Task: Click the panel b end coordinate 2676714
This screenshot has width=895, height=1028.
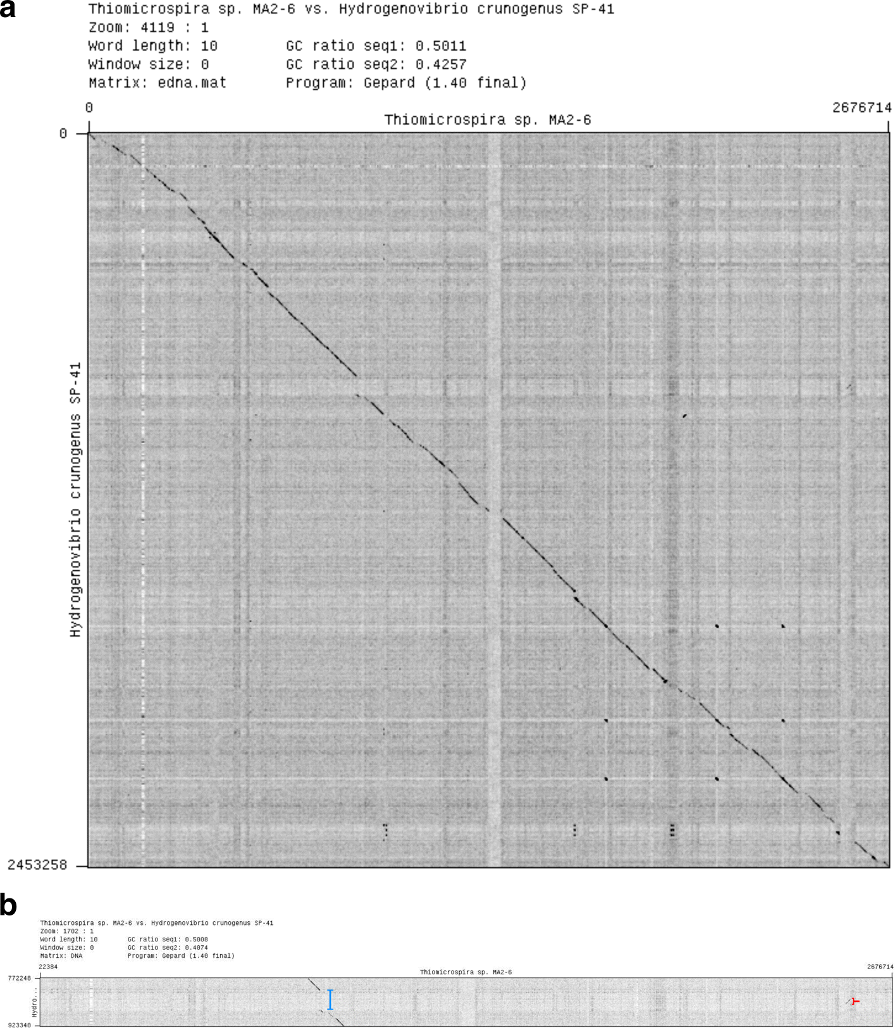Action: pos(880,967)
